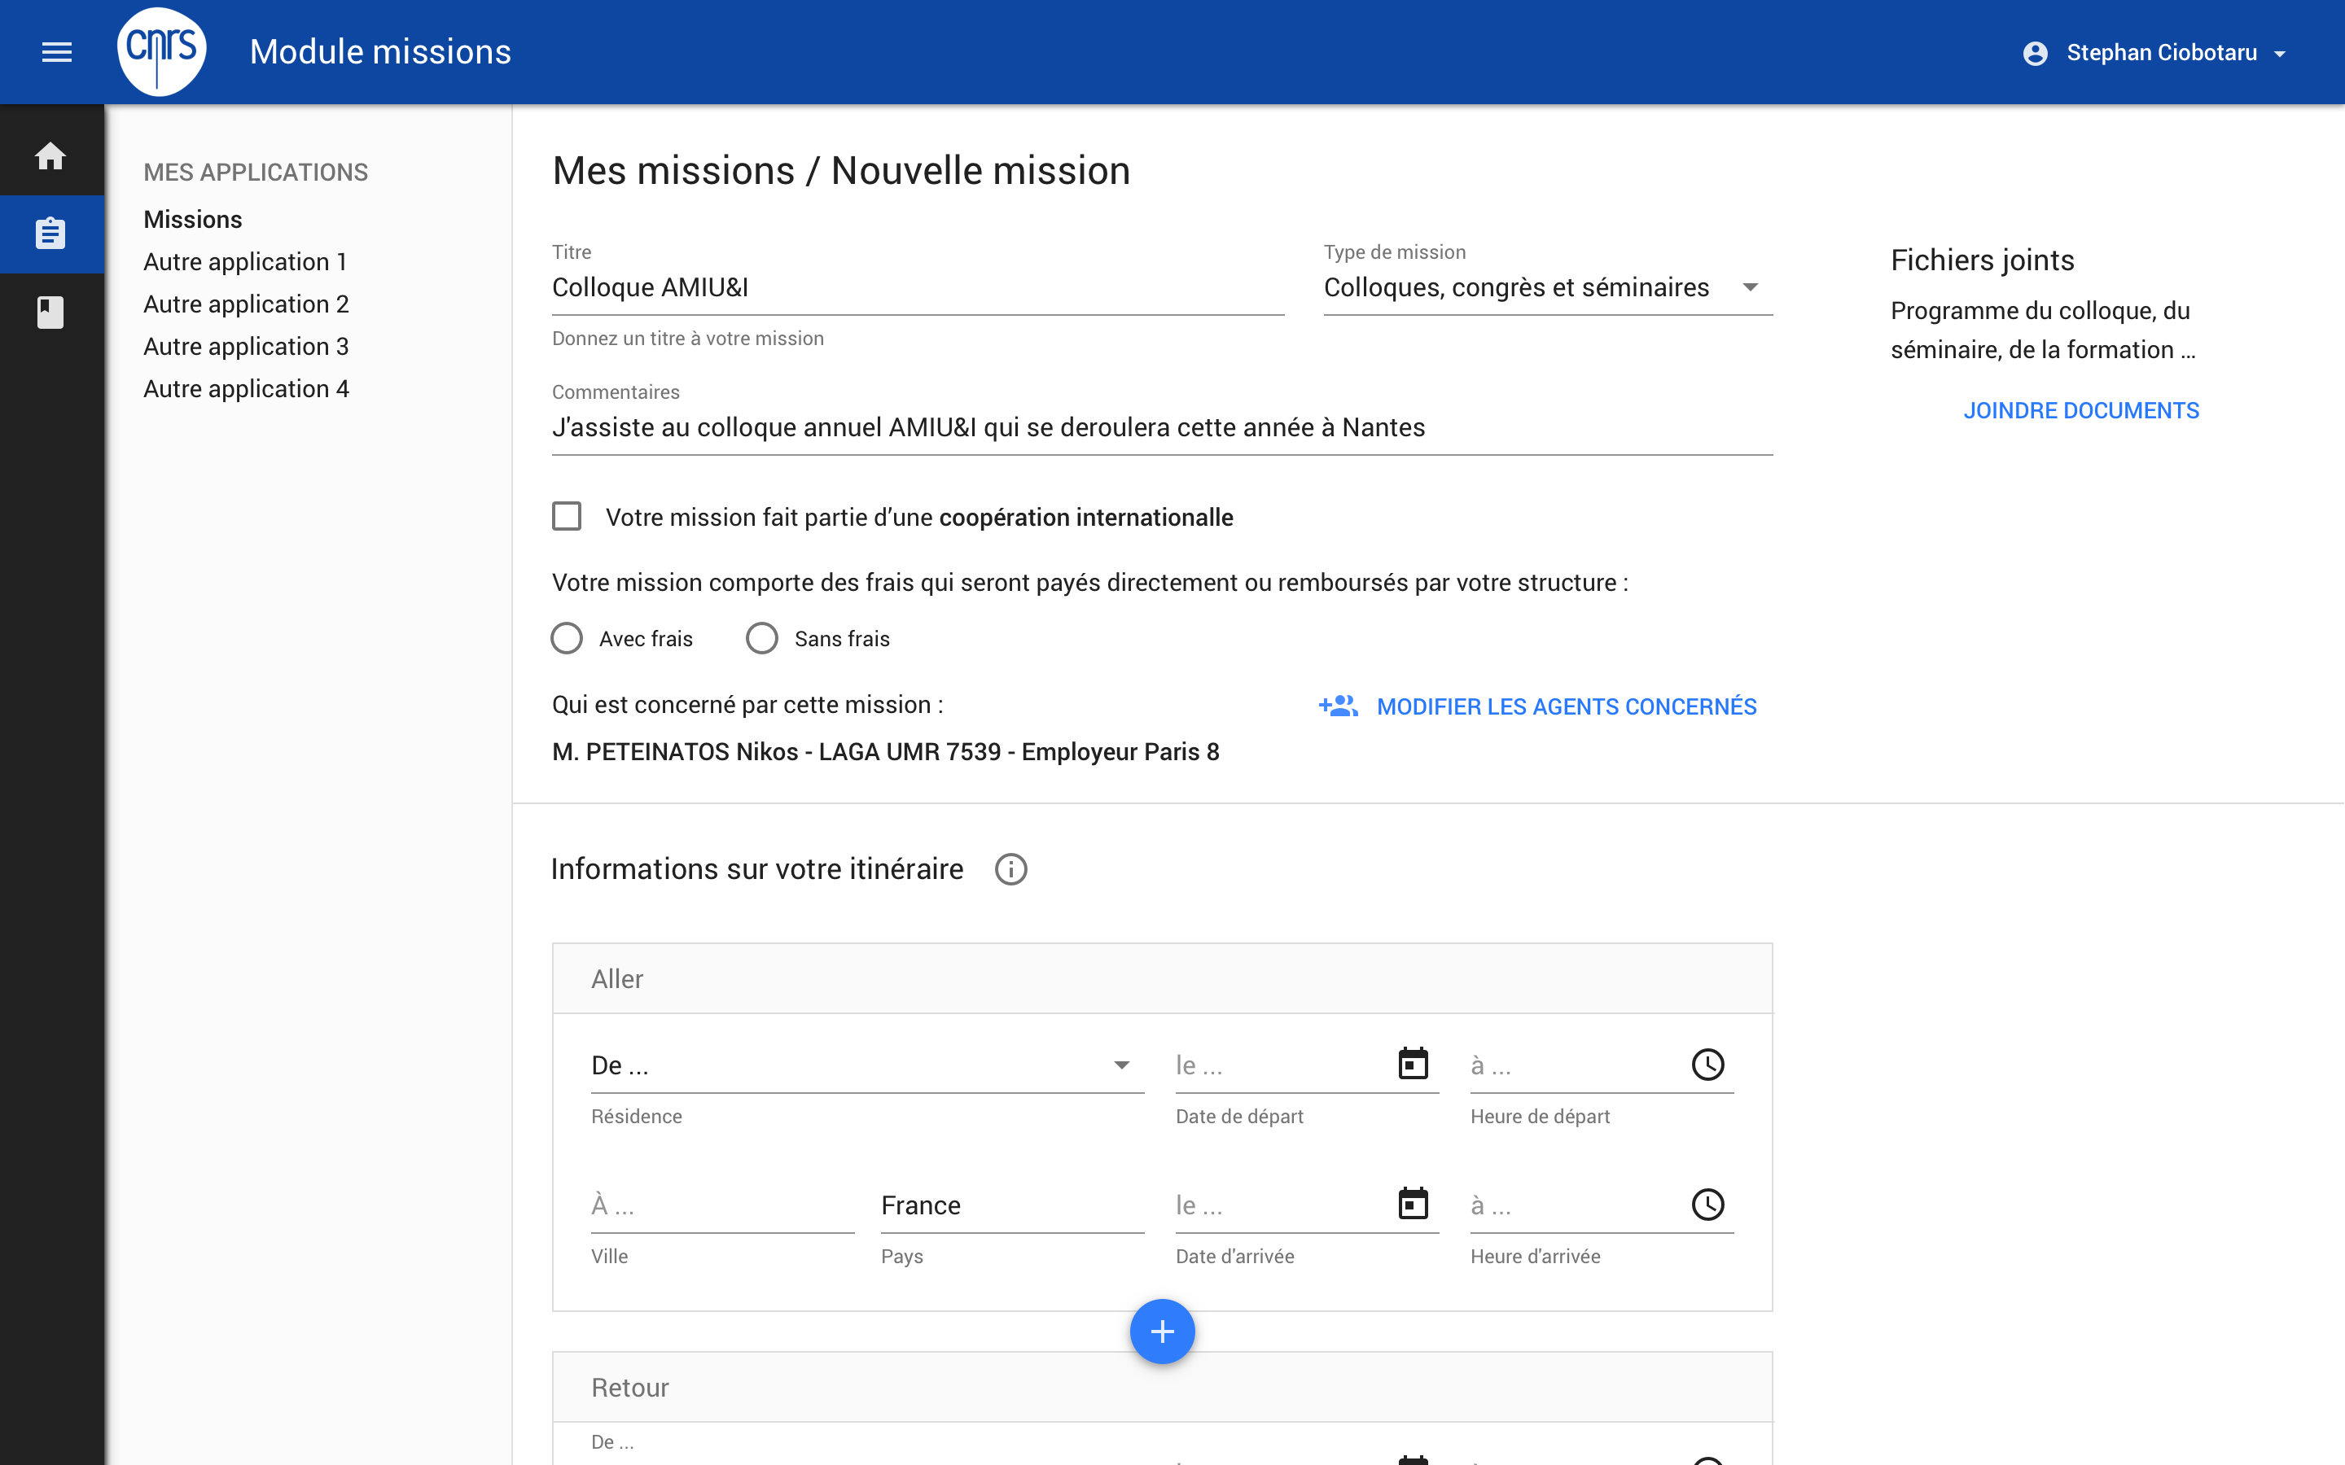Select the Sans frais option
The height and width of the screenshot is (1465, 2345).
pos(763,637)
